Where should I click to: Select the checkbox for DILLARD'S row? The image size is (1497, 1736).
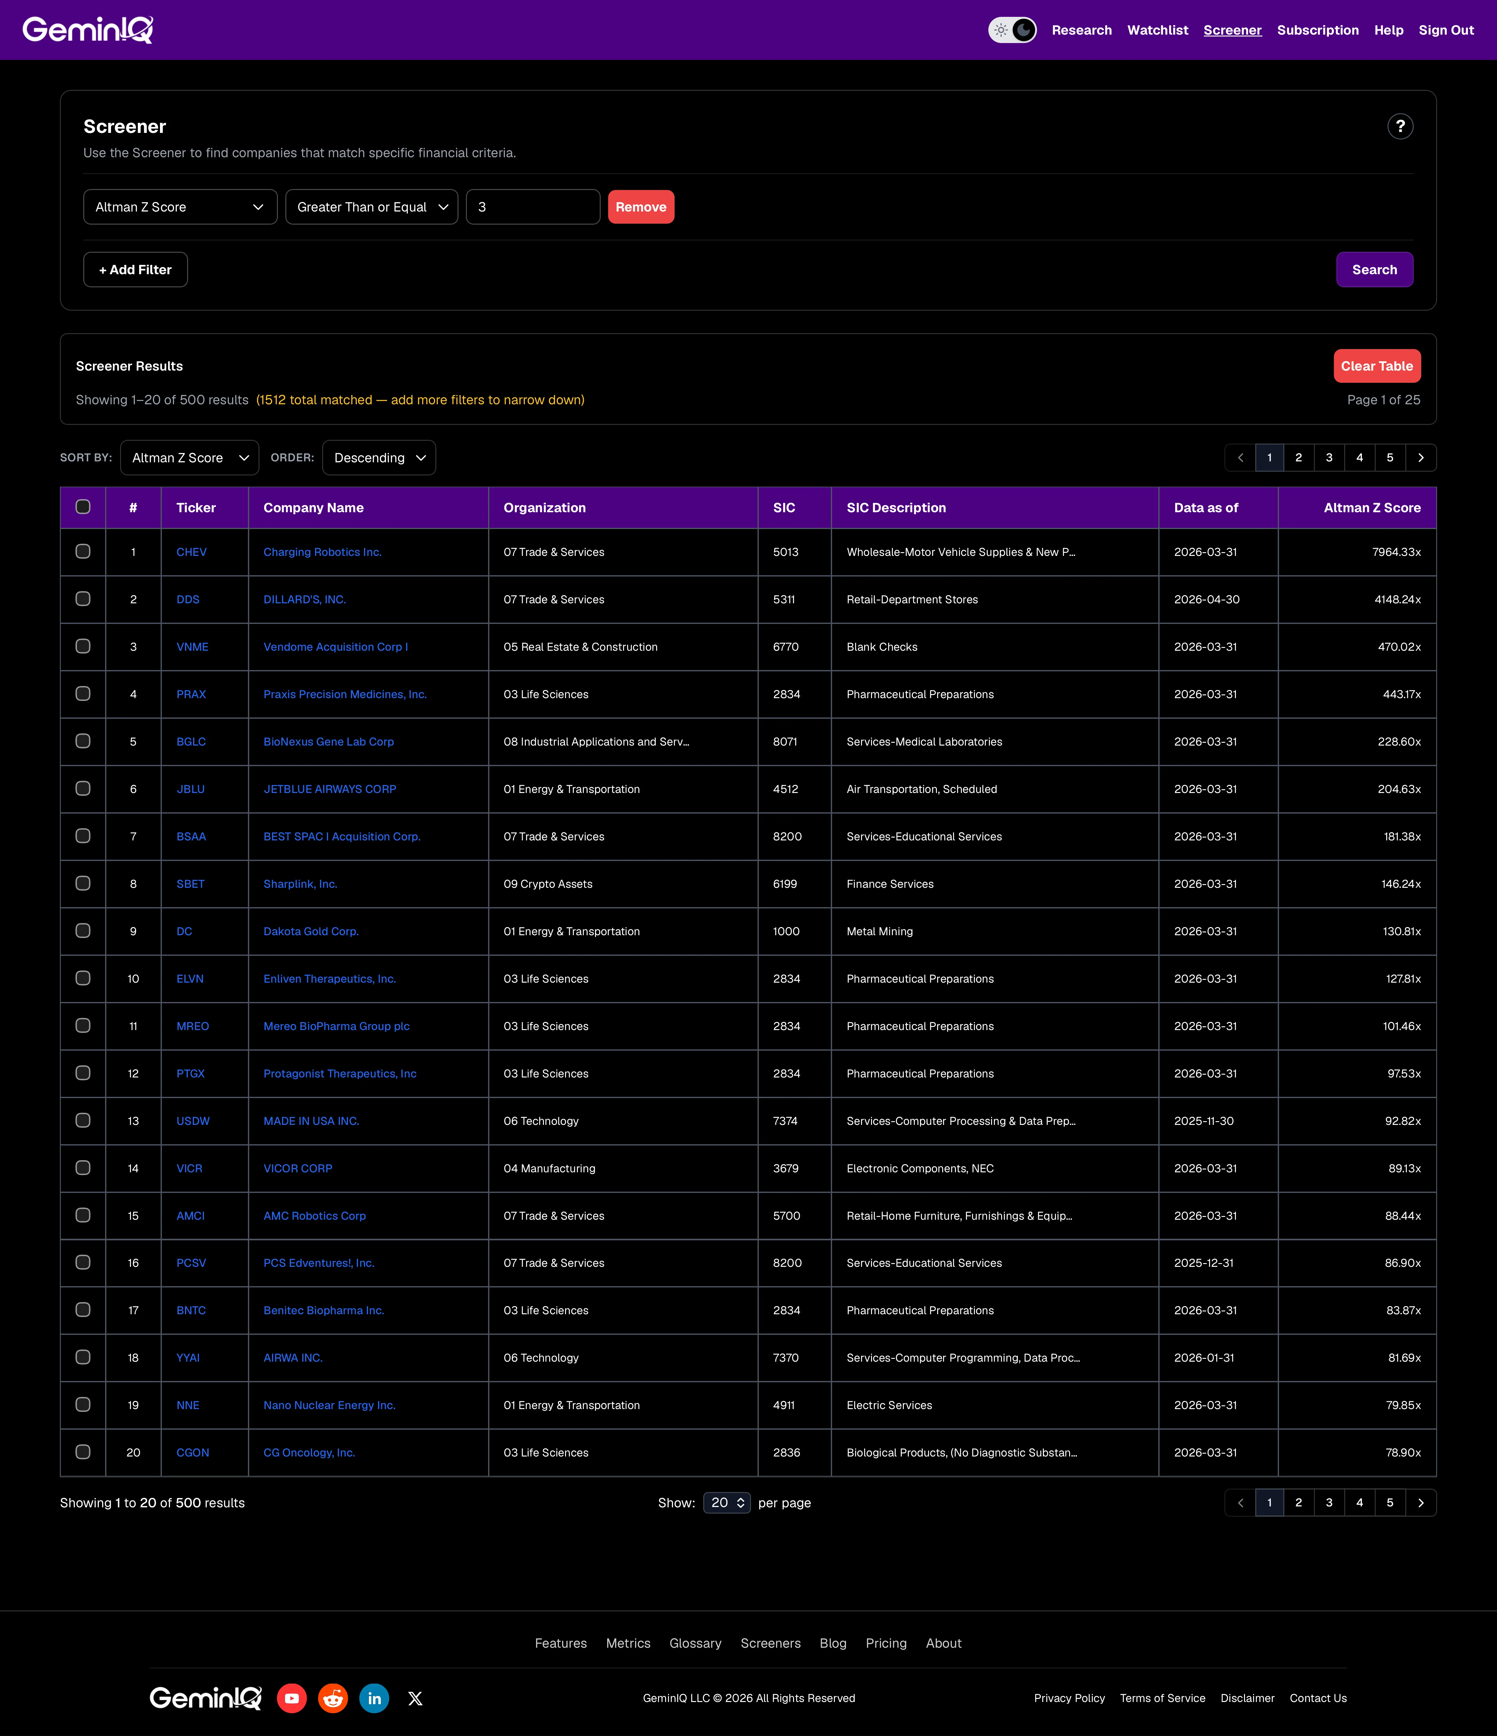[83, 599]
